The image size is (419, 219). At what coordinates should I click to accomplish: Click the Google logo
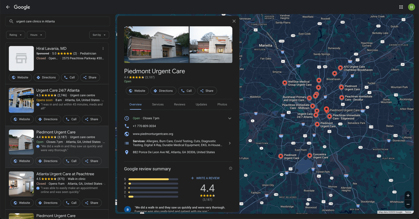pos(22,7)
